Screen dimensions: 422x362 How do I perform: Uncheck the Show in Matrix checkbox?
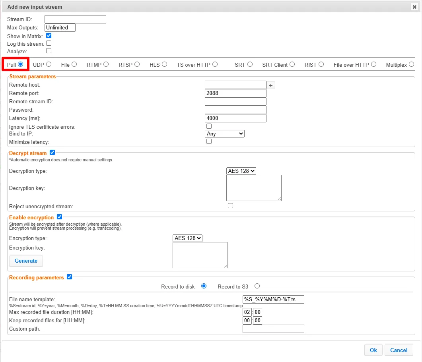coord(49,36)
